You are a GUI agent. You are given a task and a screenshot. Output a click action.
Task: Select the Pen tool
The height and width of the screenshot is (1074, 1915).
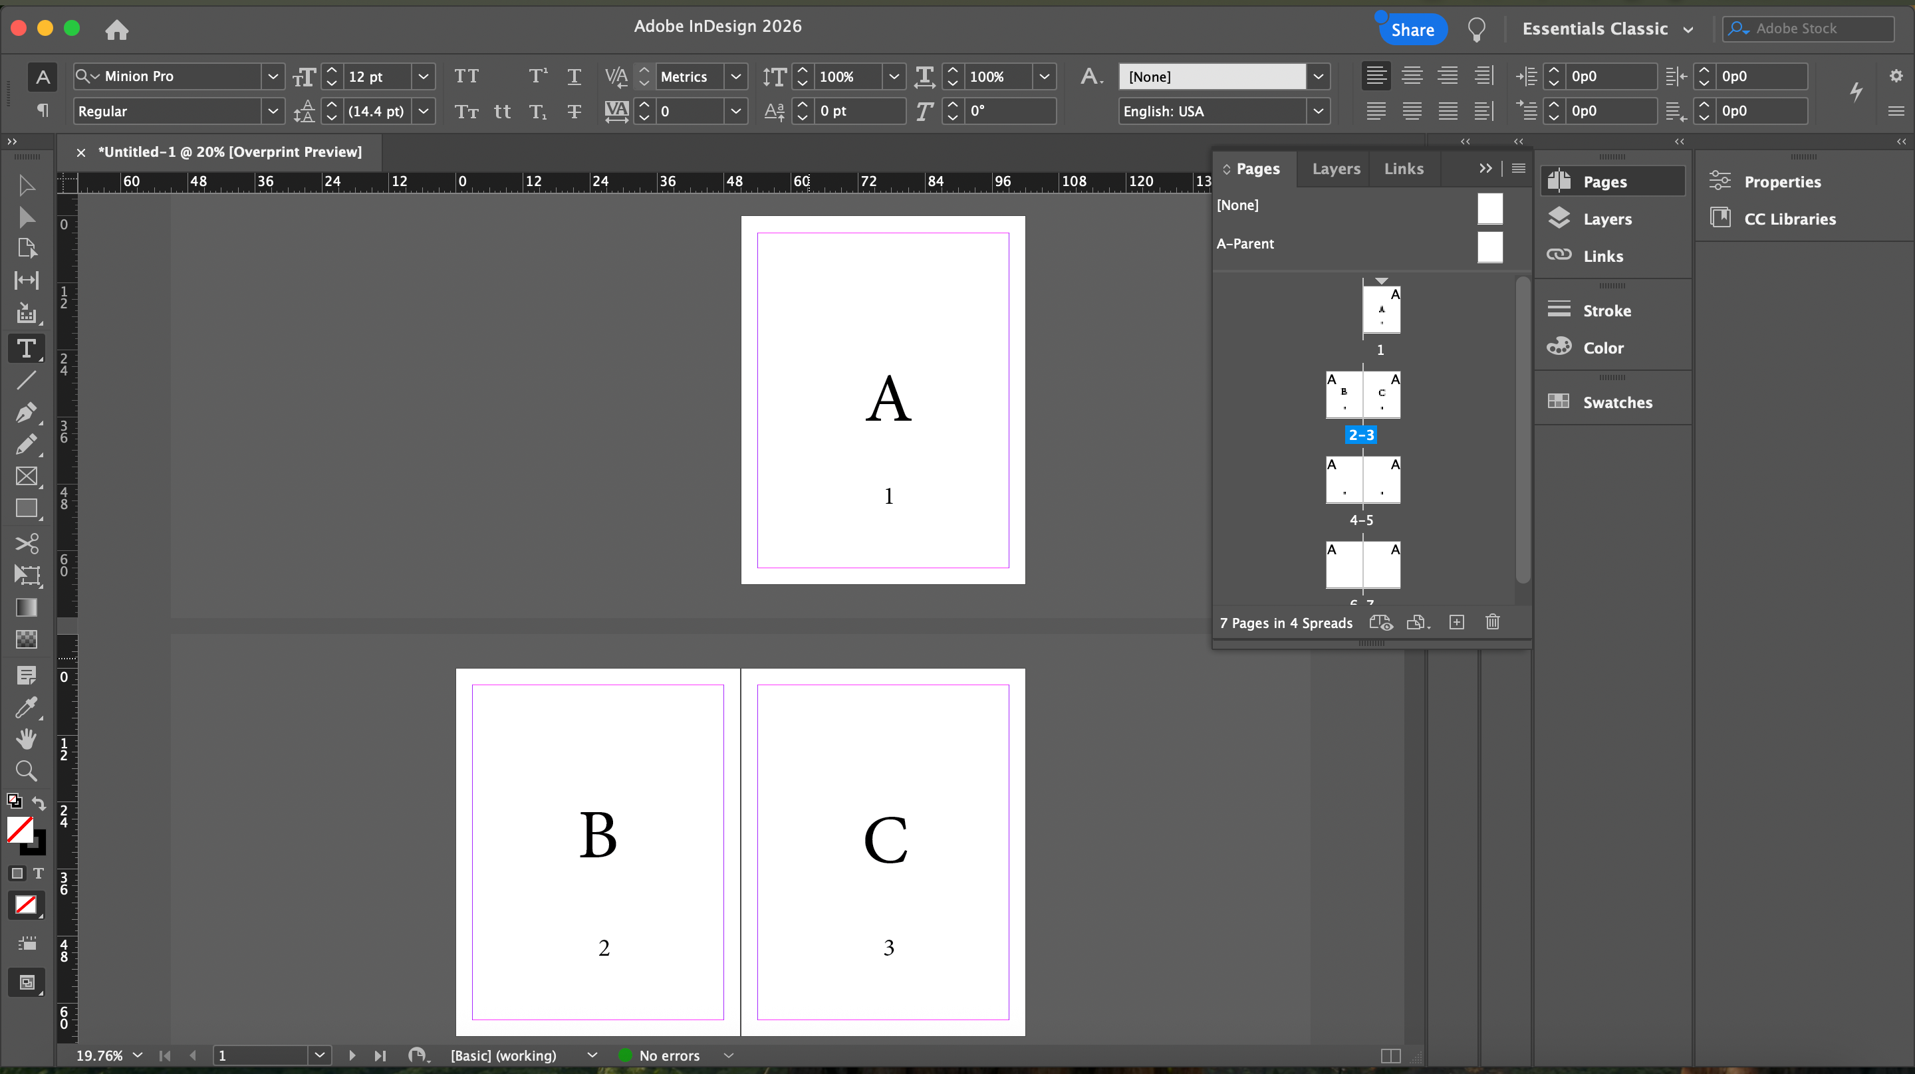click(x=26, y=413)
